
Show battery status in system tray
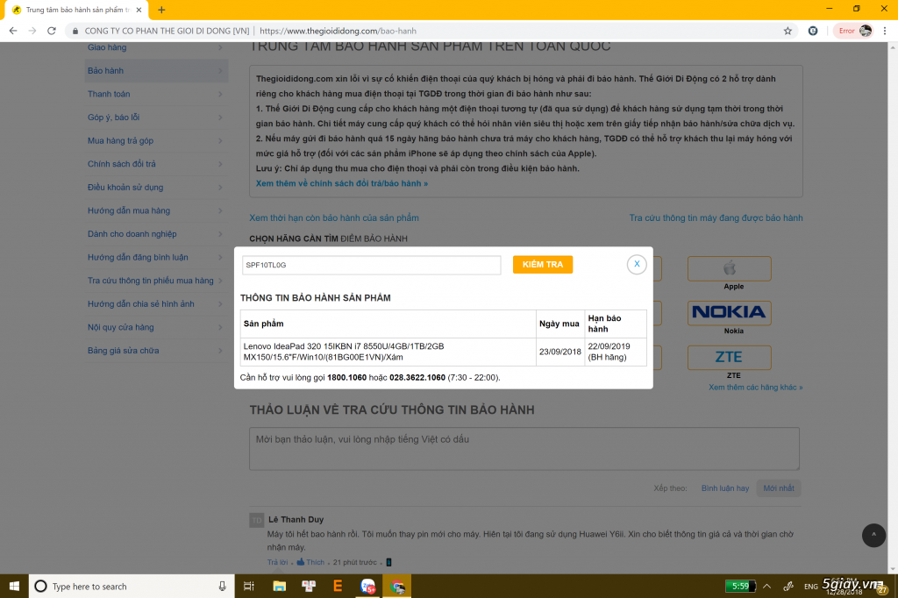pos(740,586)
